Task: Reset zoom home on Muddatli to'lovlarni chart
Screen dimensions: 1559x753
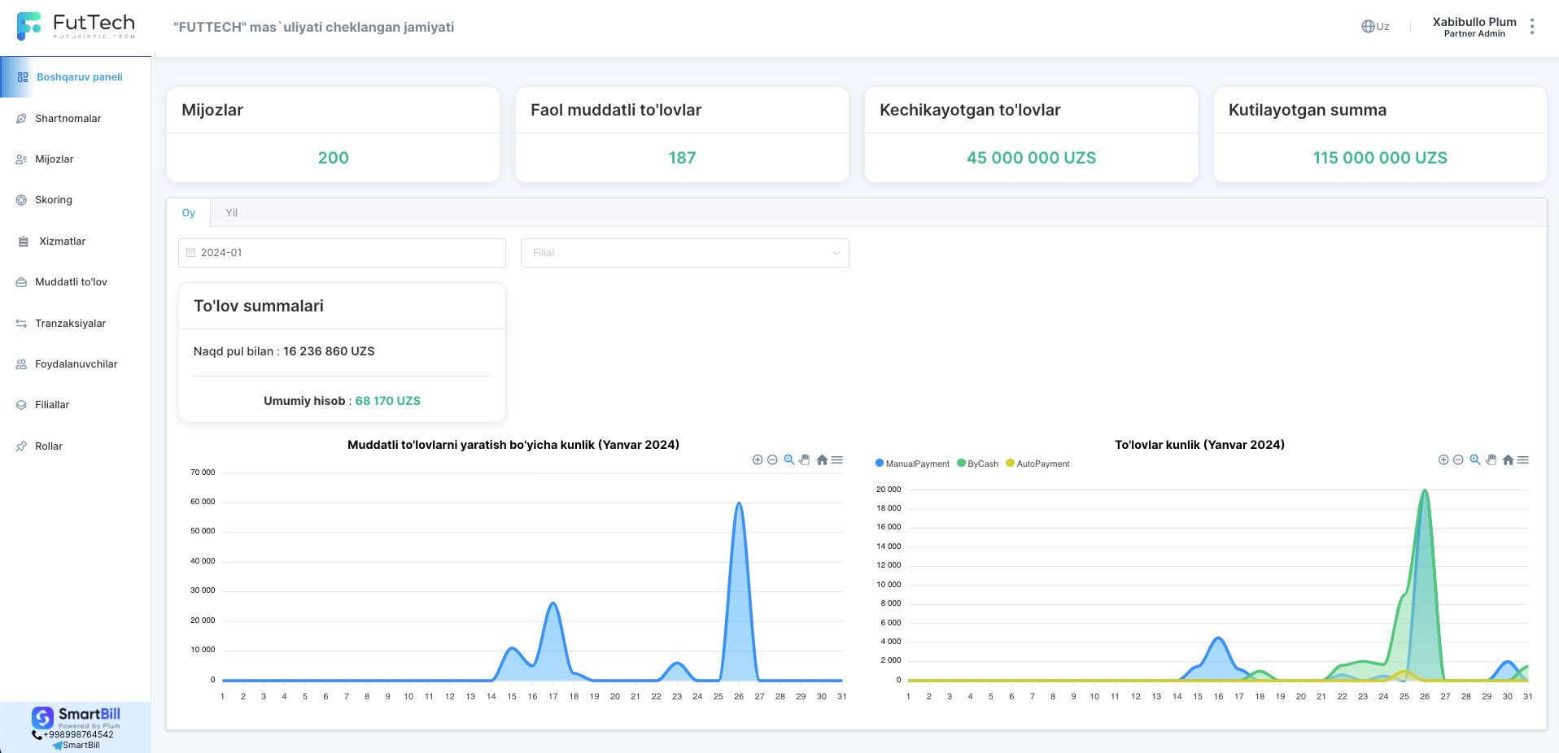Action: pos(822,460)
